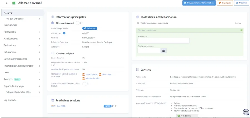Viewport: 250px width, 118px height.
Task: Click the Contenu list icon
Action: [137, 70]
